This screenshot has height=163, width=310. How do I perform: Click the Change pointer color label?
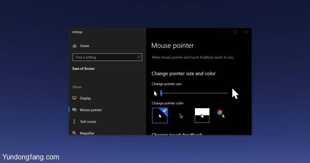click(167, 103)
